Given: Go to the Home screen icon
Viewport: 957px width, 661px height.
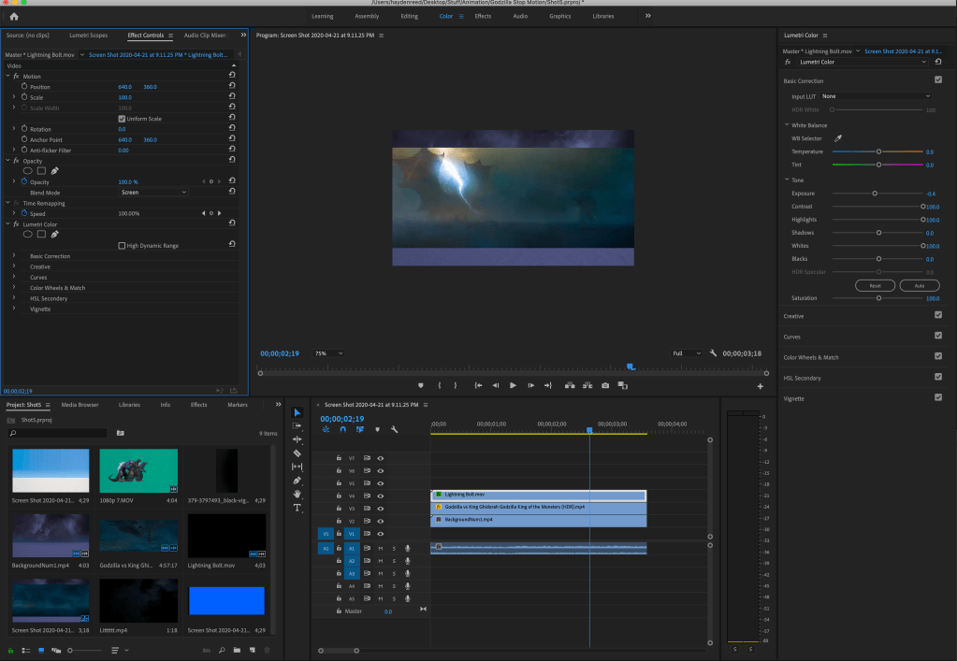Looking at the screenshot, I should pos(13,16).
